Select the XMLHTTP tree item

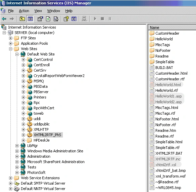[41, 129]
